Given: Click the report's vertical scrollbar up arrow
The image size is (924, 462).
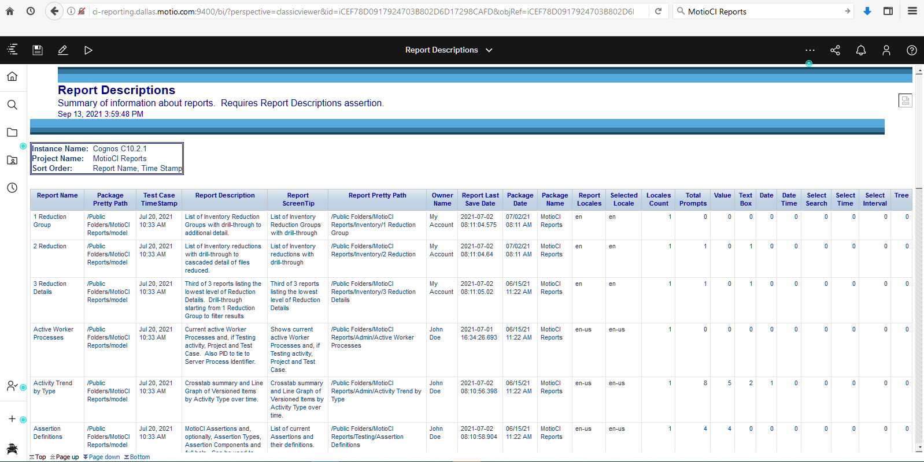Looking at the screenshot, I should coord(919,69).
